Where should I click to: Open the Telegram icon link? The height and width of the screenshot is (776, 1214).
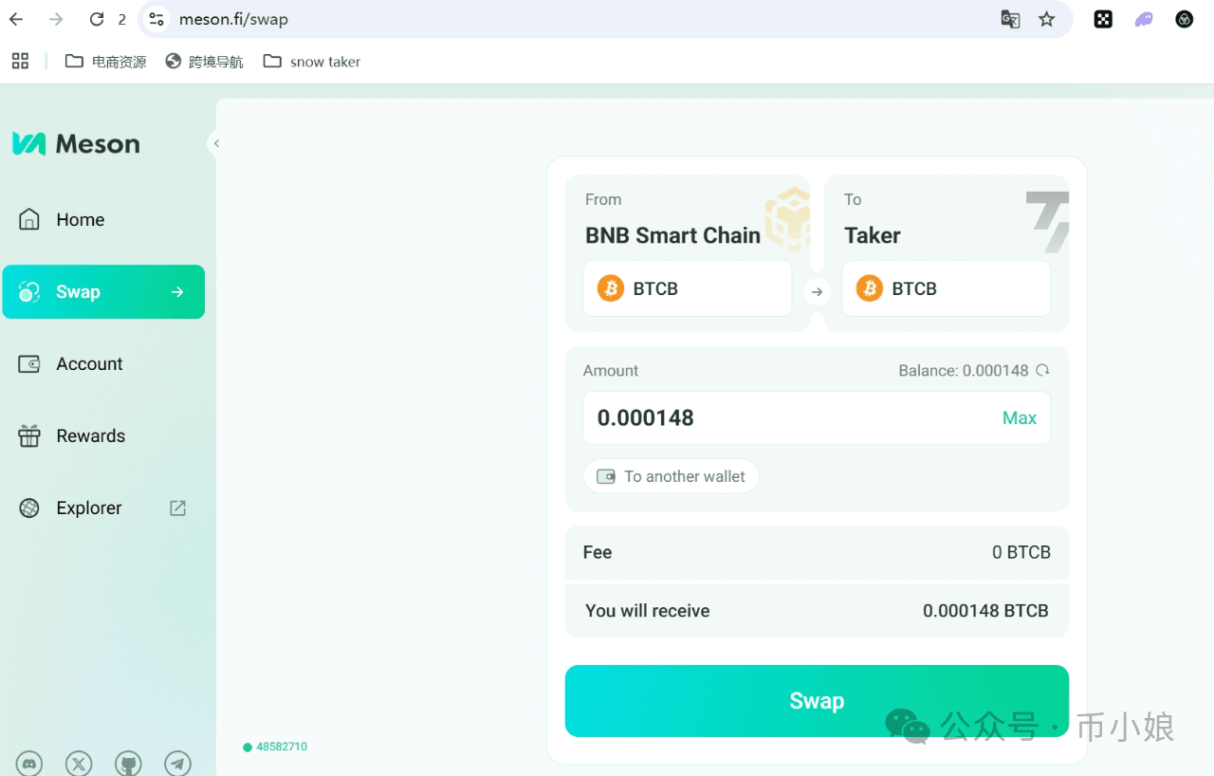pyautogui.click(x=177, y=763)
